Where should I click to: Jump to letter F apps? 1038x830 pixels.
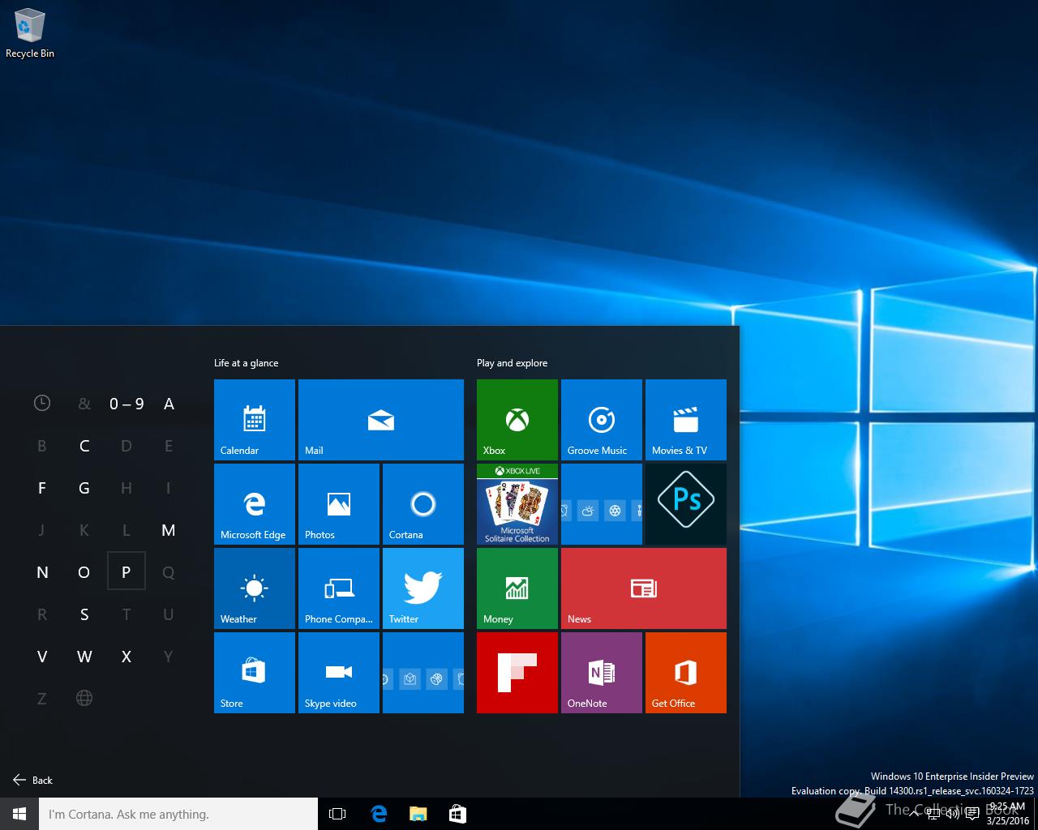tap(42, 488)
